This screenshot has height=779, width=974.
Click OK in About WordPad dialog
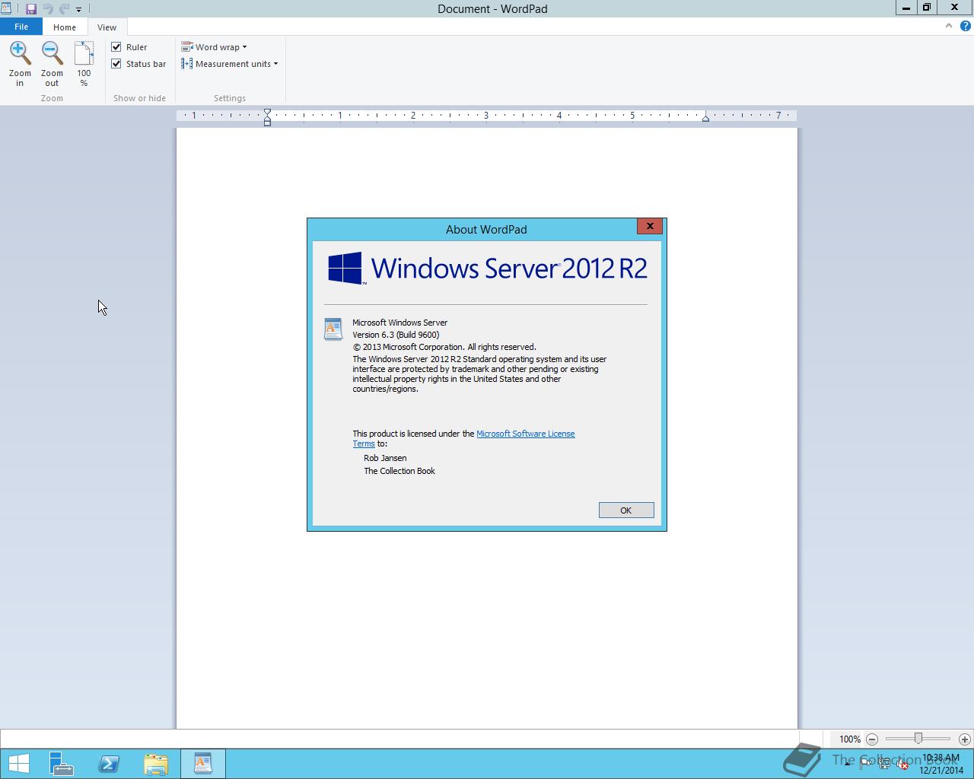click(x=626, y=510)
